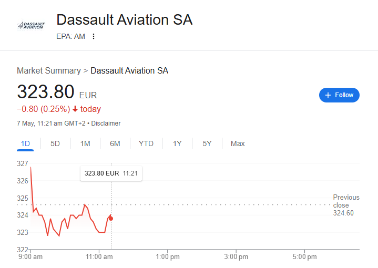This screenshot has width=378, height=268.
Task: Show the 1M price chart
Action: pos(85,143)
